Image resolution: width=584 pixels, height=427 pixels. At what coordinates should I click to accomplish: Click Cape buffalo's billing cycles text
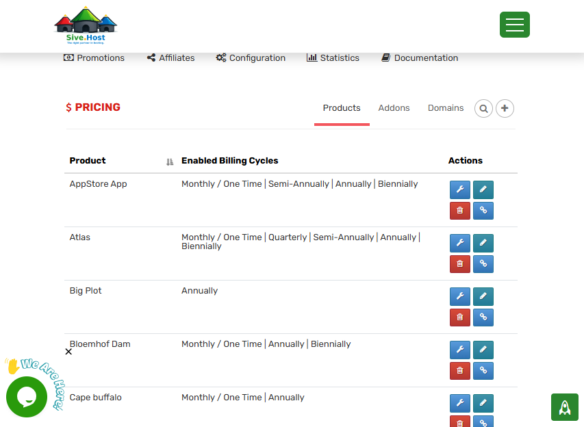pos(243,397)
